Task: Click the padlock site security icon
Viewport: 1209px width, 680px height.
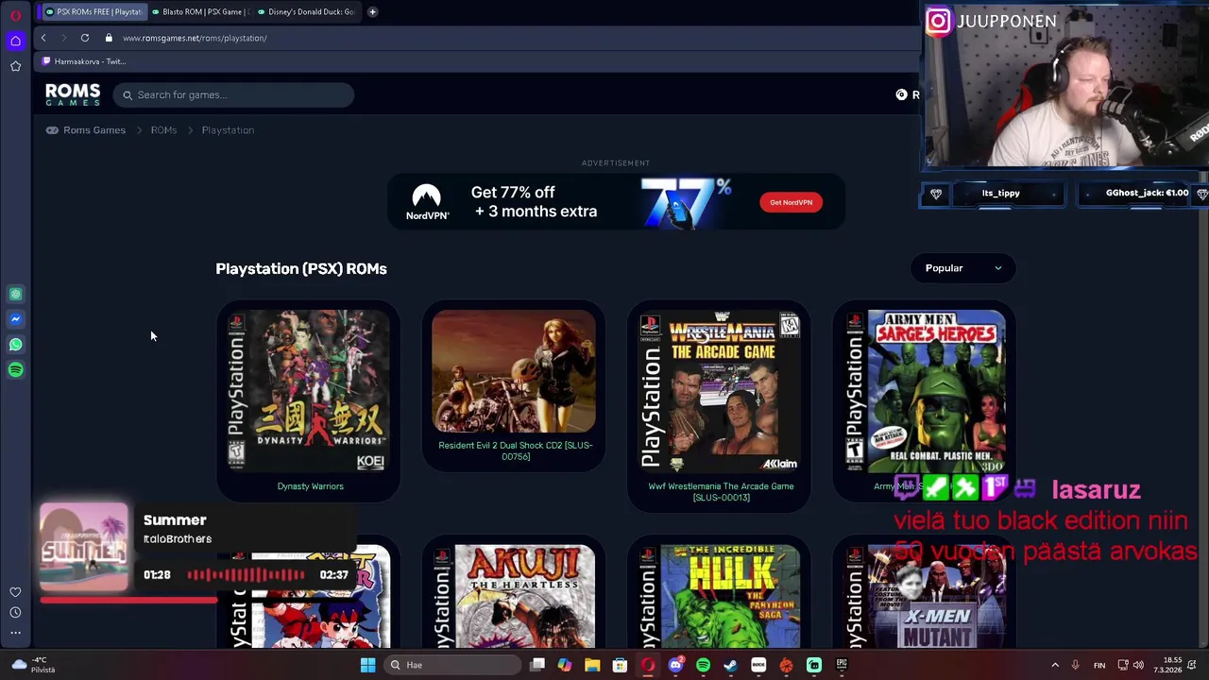Action: (x=109, y=38)
